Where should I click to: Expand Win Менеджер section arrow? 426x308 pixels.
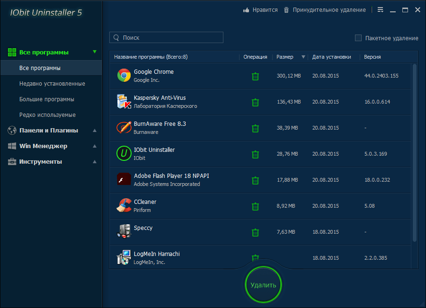tap(95, 146)
